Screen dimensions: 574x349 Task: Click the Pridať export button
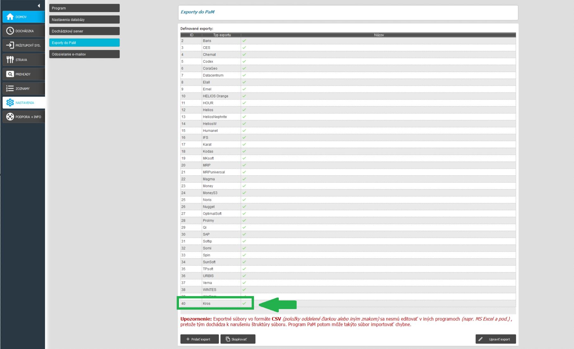pos(199,339)
